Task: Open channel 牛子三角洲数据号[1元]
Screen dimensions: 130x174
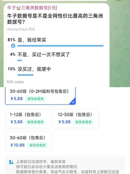Action: 32,8
